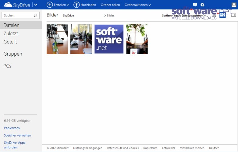Open the Ordneraktionen dropdown menu
Image resolution: width=238 pixels, height=152 pixels.
(137, 5)
